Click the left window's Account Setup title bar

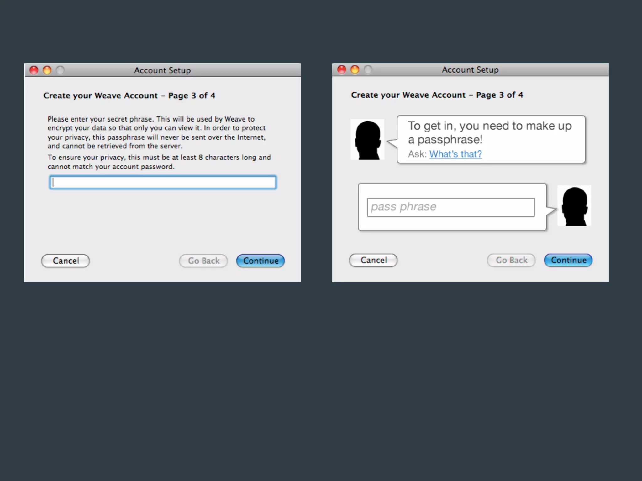click(x=162, y=70)
